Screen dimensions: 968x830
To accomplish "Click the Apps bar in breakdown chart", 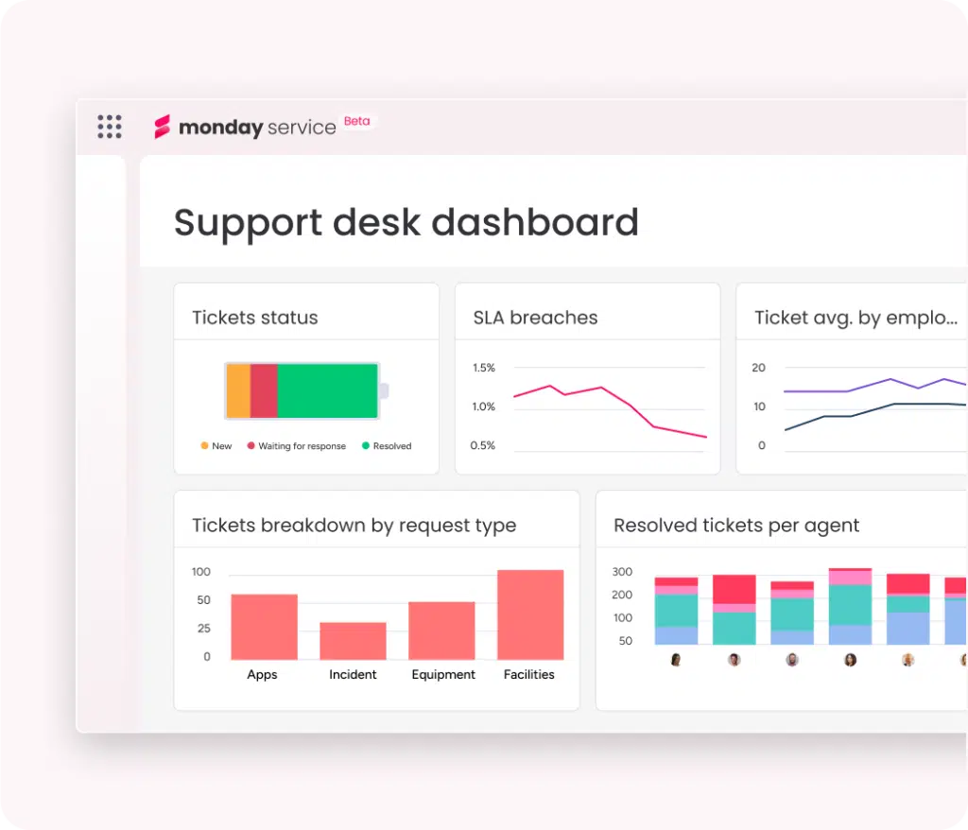I will coord(265,627).
